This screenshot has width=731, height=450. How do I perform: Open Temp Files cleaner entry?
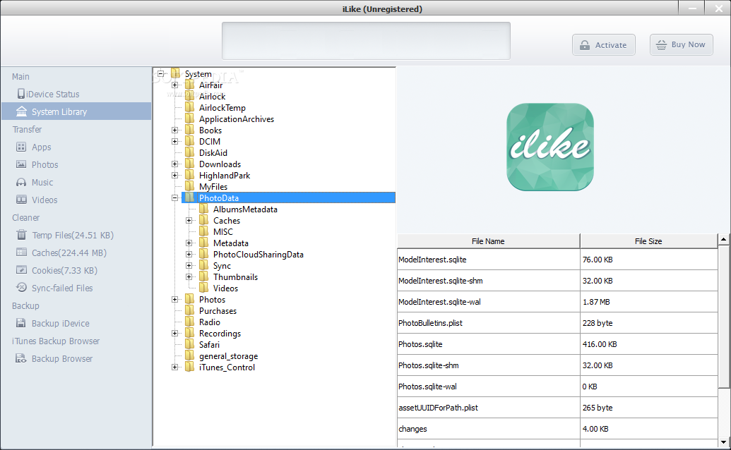point(76,235)
